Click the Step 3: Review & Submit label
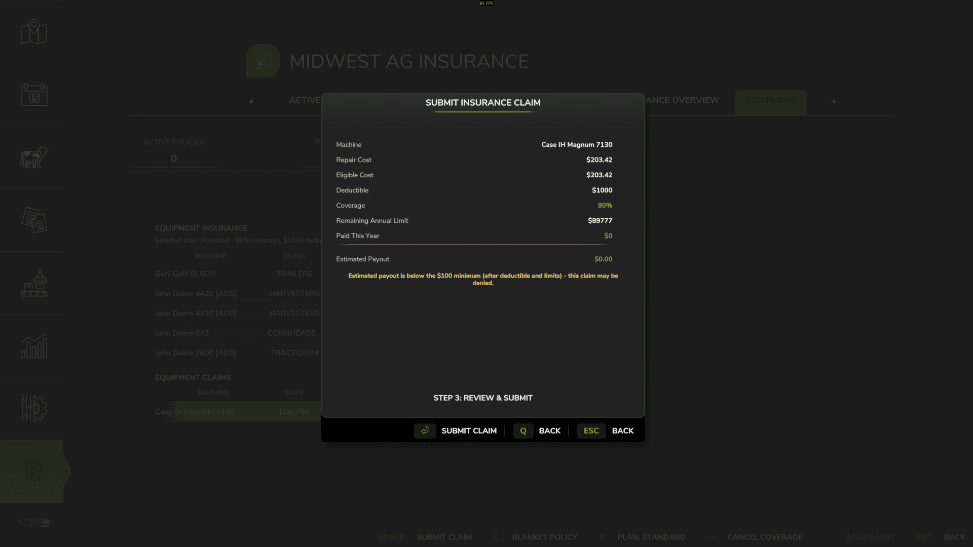 tap(483, 398)
